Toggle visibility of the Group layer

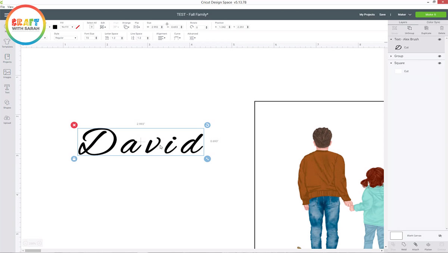coord(439,56)
